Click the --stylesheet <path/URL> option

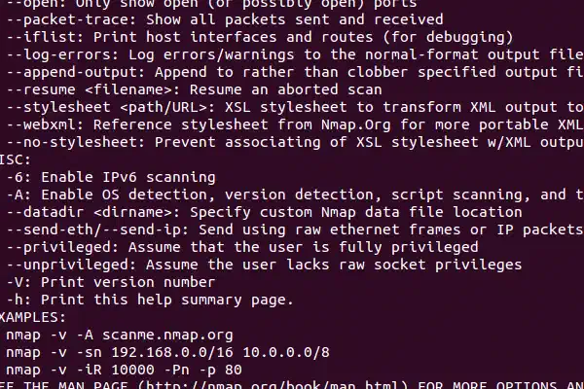[111, 106]
